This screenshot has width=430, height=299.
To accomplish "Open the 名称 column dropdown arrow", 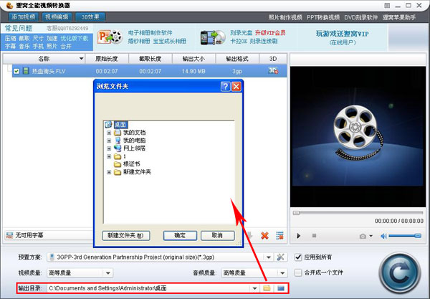I will tap(81, 59).
